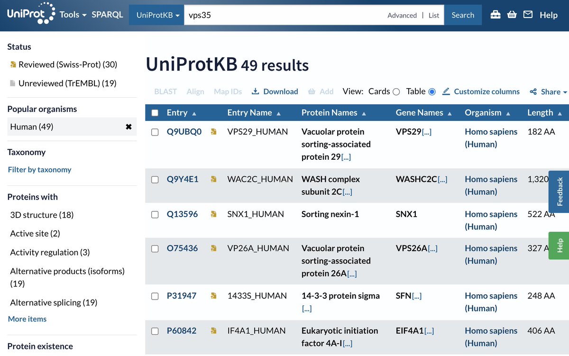This screenshot has width=569, height=356.
Task: Filter proteins with Activity regulation
Action: pyautogui.click(x=50, y=253)
